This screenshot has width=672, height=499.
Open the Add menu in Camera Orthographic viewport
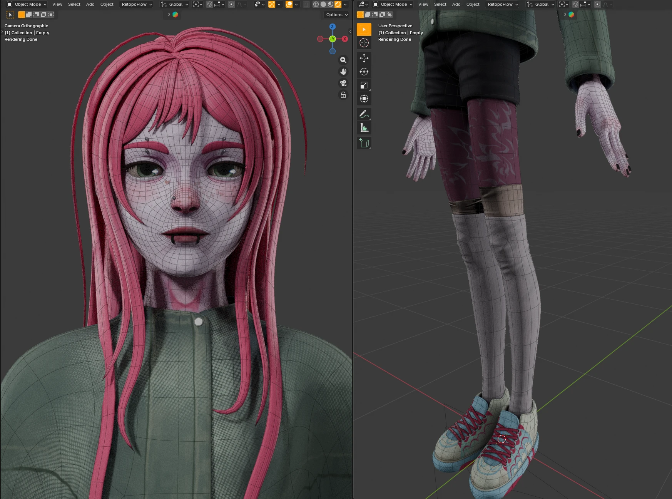click(x=90, y=4)
